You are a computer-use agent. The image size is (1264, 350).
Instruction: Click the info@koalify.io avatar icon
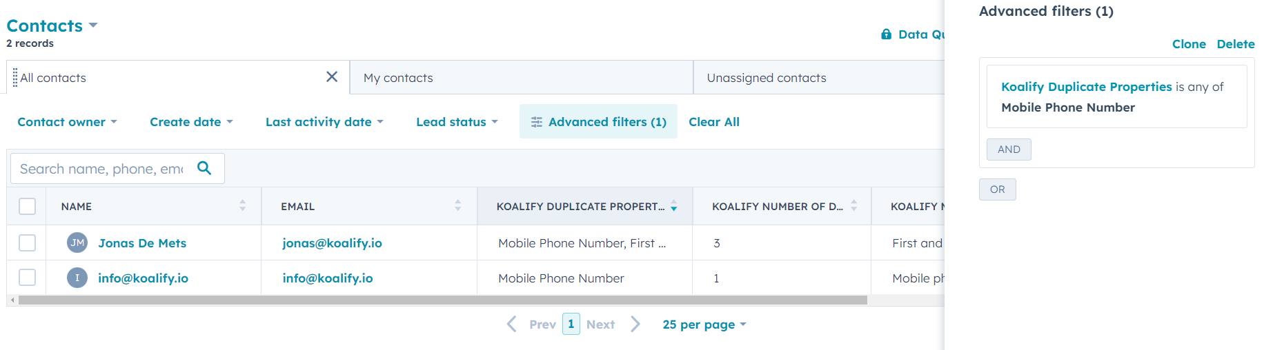77,278
